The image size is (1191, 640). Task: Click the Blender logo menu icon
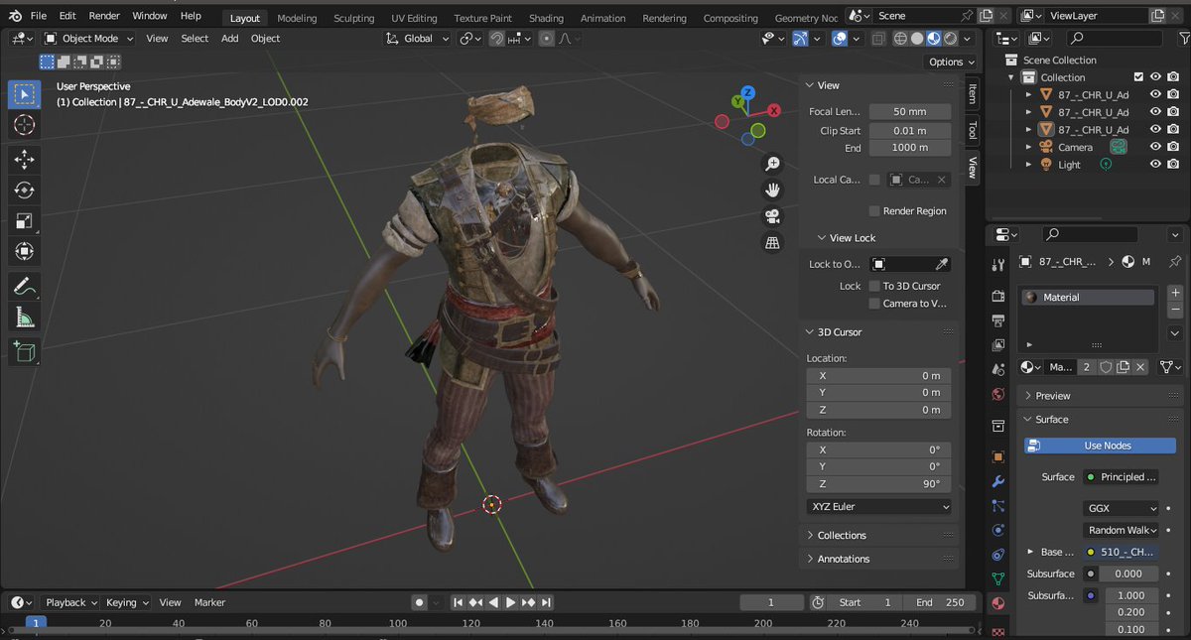pos(15,16)
